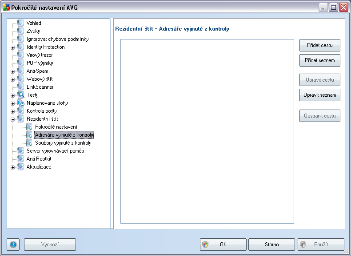Restore defaults with Výchozí button
Screen dimensions: 351x256
(x=50, y=244)
